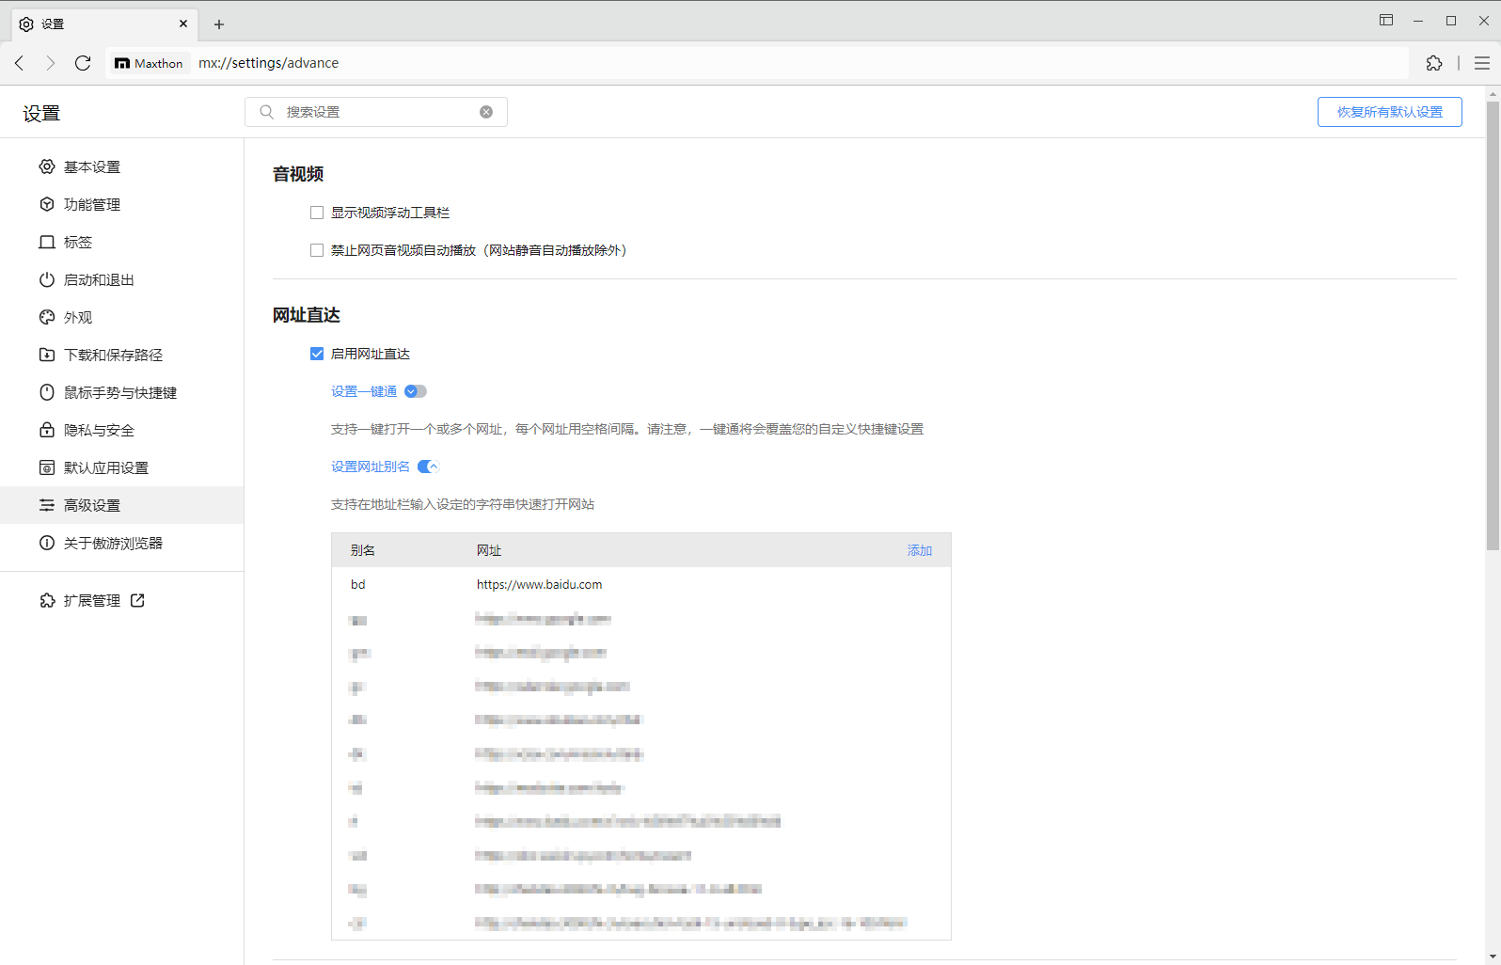Reload the page with refresh icon
This screenshot has width=1501, height=965.
coord(83,63)
